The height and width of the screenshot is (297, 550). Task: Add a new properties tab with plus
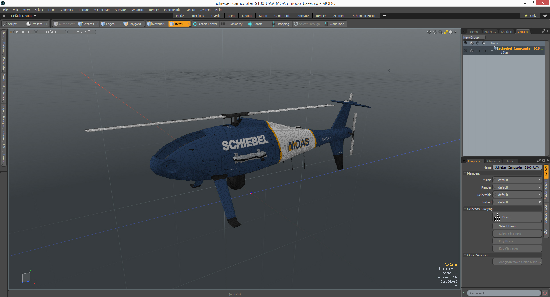point(520,161)
